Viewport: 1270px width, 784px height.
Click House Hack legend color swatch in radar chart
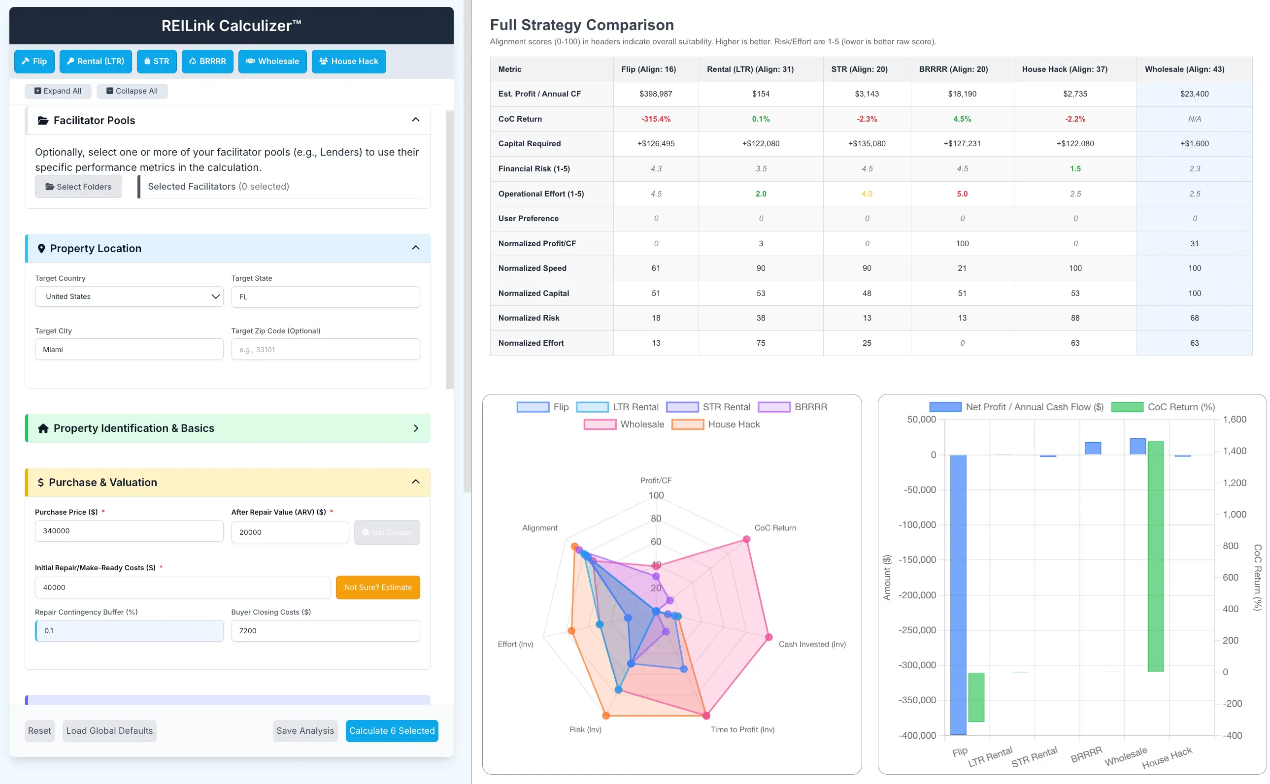(x=687, y=424)
